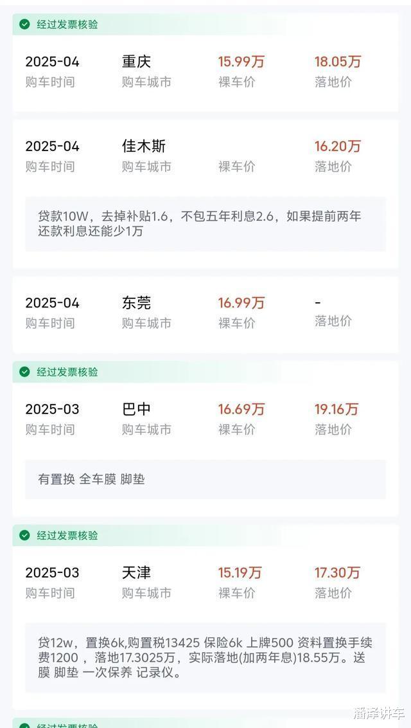
Task: Tap Tianjin's 15.19万 bare car price
Action: [240, 572]
